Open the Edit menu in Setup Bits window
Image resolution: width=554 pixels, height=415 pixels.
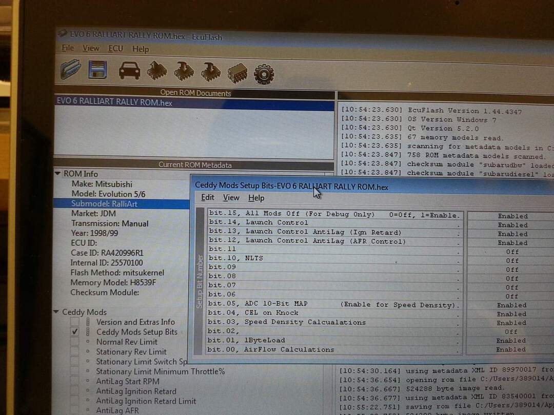[x=208, y=198]
